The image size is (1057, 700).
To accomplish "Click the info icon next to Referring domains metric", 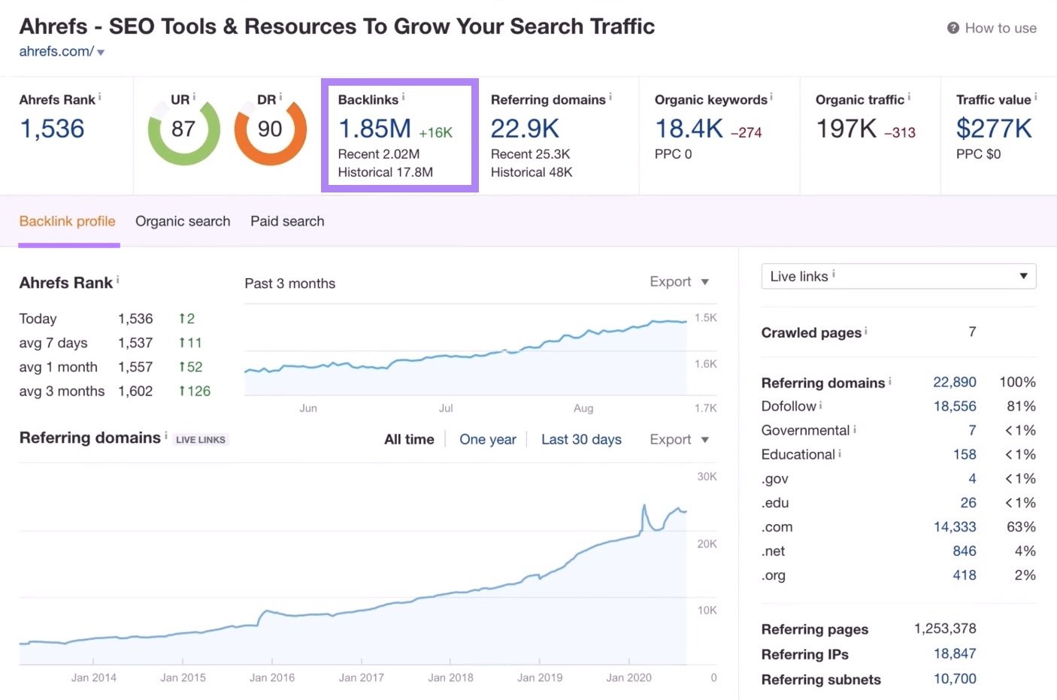I will tap(610, 97).
